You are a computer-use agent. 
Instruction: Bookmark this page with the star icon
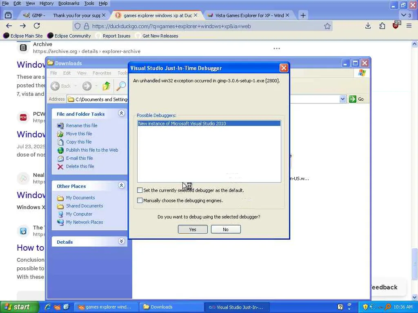click(327, 26)
